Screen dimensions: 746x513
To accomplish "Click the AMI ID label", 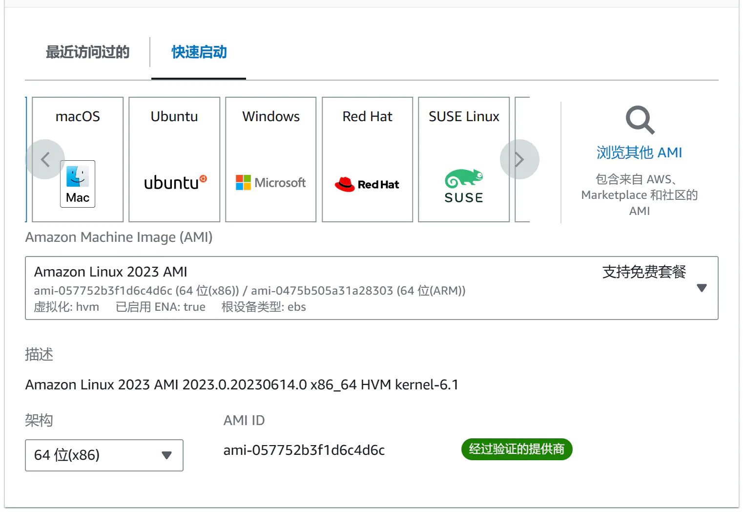I will 244,420.
